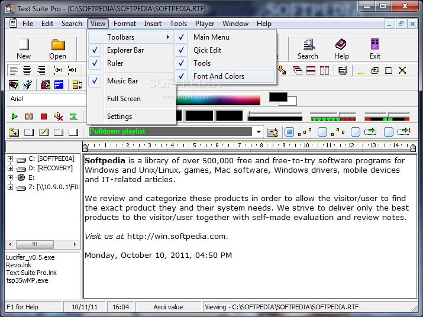This screenshot has height=317, width=423.
Task: Start playback with the green play button
Action: [14, 117]
